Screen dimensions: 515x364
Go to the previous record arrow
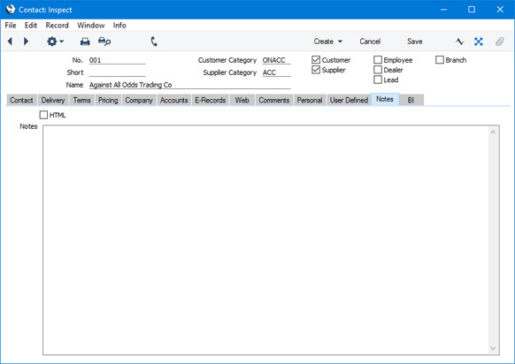click(x=10, y=42)
